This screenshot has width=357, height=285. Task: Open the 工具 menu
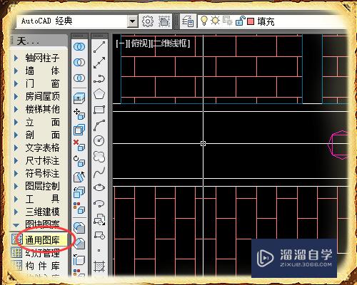[42, 199]
